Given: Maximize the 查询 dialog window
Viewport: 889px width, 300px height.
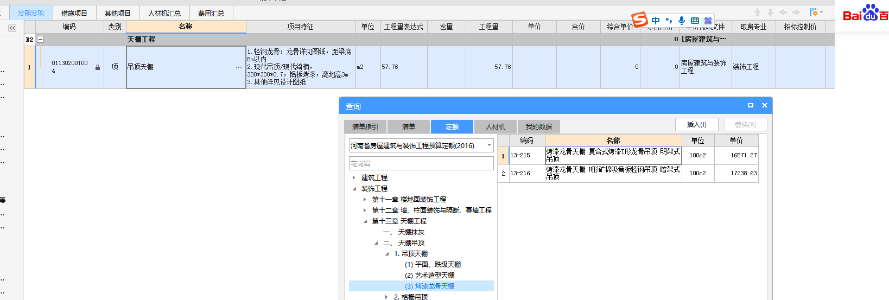Looking at the screenshot, I should point(751,105).
